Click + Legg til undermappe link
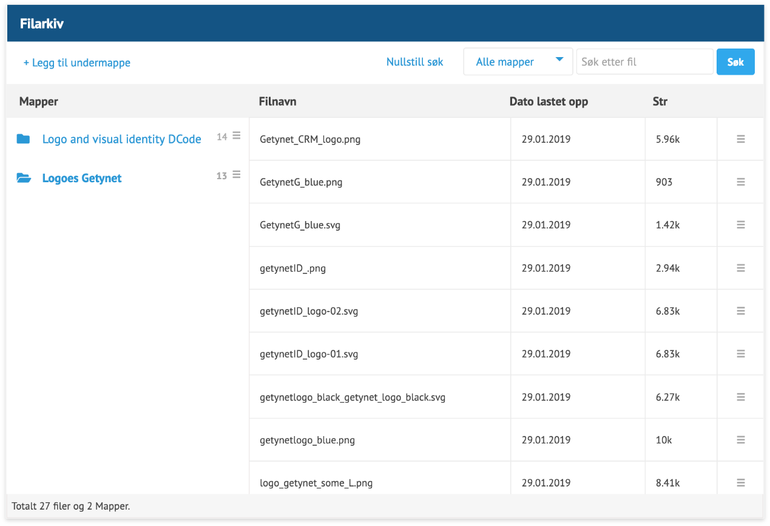 [77, 63]
